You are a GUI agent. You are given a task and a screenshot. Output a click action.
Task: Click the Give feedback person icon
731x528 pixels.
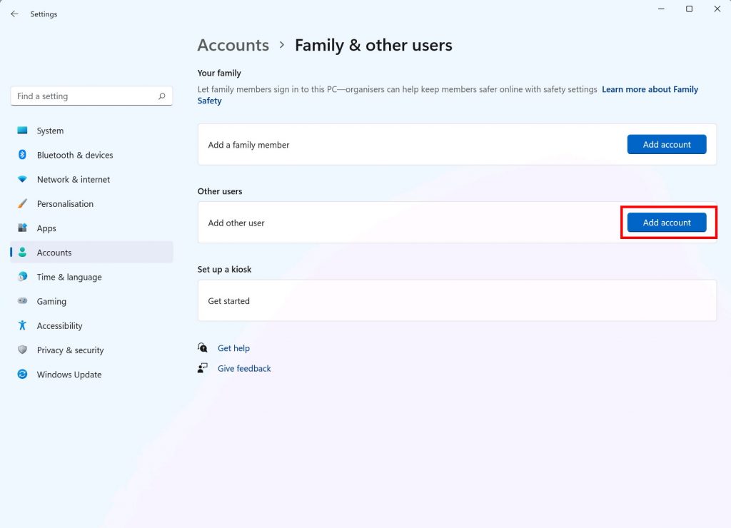coord(202,368)
